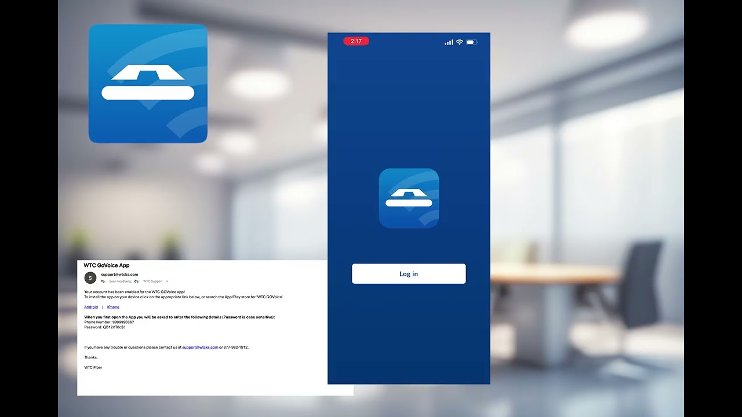The width and height of the screenshot is (742, 417).
Task: Click the Password: QB12r!T0c$! line
Action: (104, 327)
